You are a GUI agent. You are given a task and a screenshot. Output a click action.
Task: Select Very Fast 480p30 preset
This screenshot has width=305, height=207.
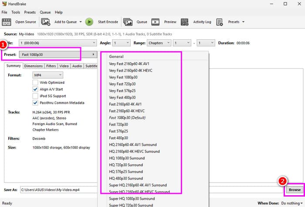pyautogui.click(x=122, y=98)
